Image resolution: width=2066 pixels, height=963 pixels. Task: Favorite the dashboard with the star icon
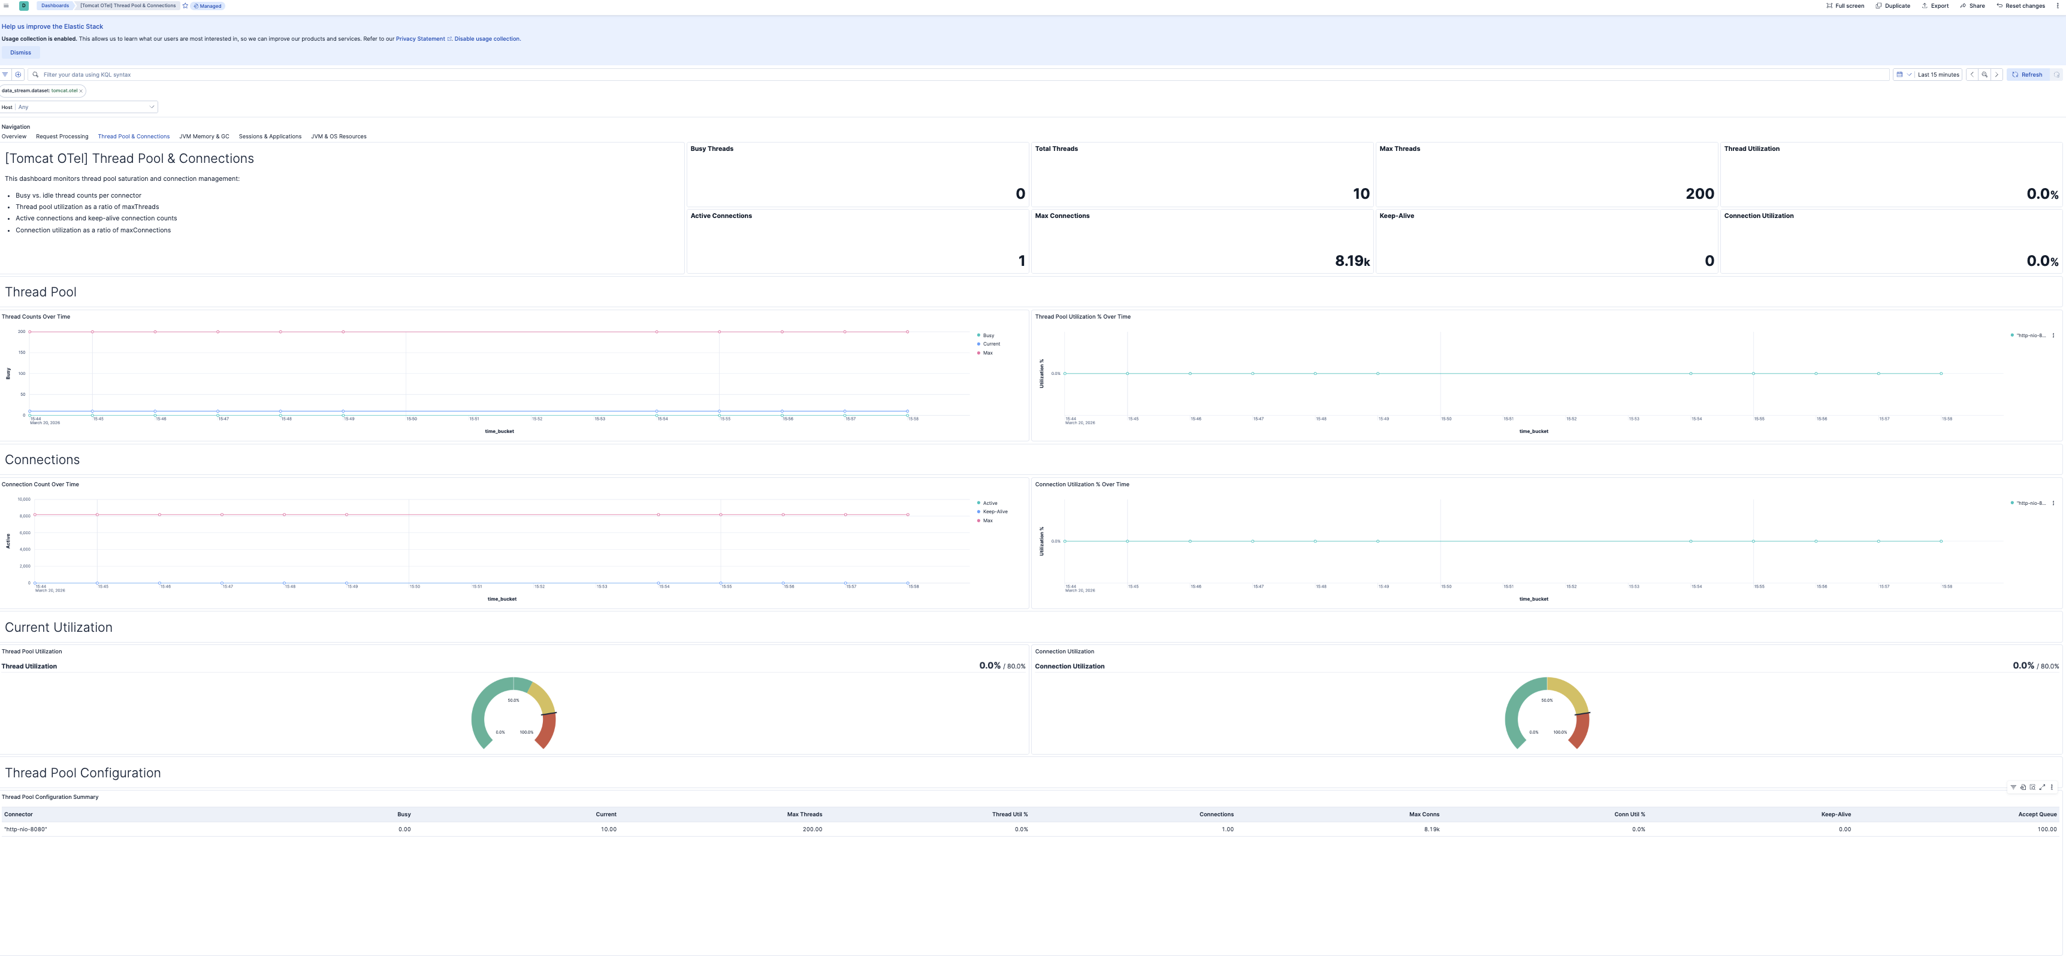point(185,5)
